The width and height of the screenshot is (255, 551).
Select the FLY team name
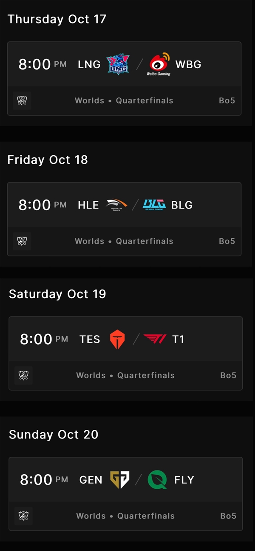(x=184, y=480)
